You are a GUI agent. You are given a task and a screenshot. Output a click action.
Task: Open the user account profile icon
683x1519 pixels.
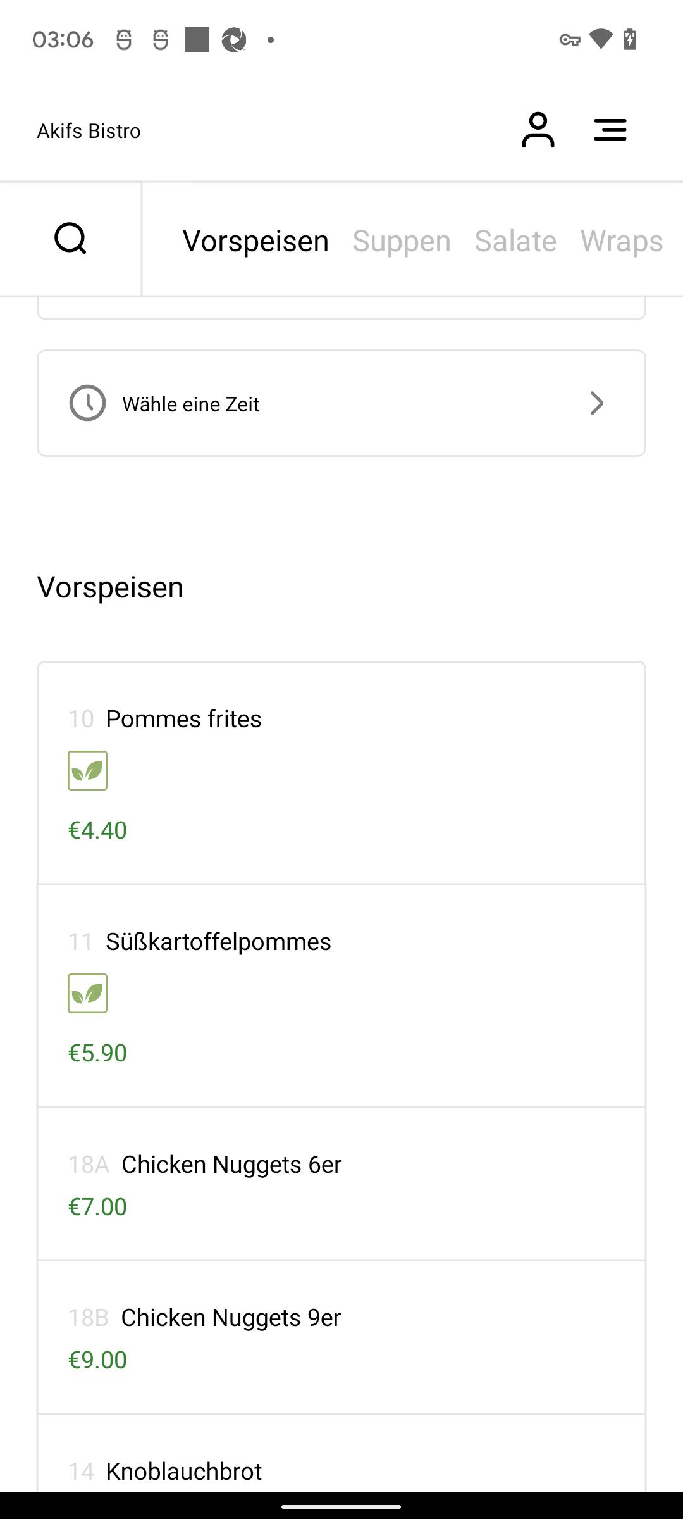(538, 130)
